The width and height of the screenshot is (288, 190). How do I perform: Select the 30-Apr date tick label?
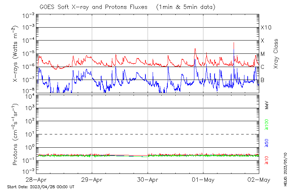tap(148, 179)
